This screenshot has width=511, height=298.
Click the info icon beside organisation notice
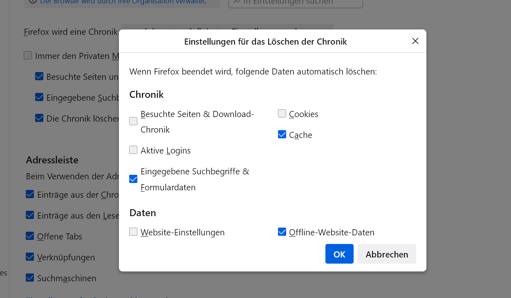coord(33,2)
